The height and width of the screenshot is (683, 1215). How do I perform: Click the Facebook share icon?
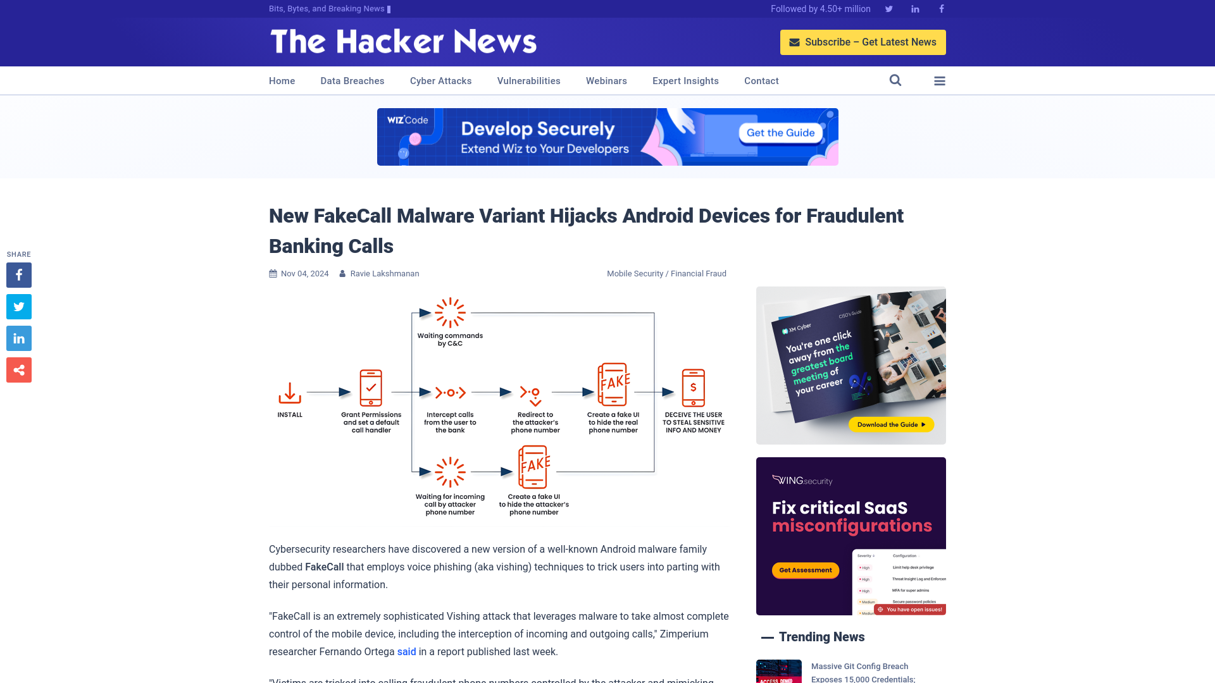18,275
